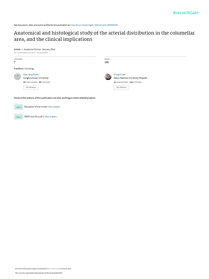Click See Profile under Hee-Jang Pyeon
The height and width of the screenshot is (279, 209).
point(31,87)
